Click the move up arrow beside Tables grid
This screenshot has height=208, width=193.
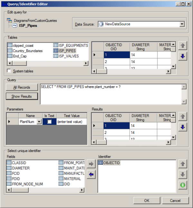[x=183, y=46]
